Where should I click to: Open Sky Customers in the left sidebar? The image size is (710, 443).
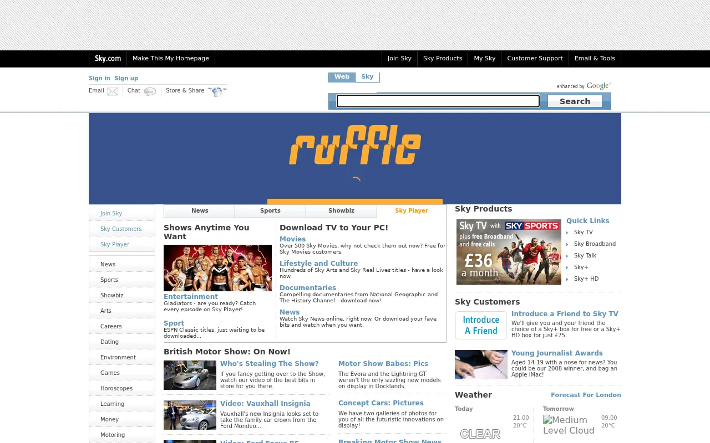coord(121,229)
